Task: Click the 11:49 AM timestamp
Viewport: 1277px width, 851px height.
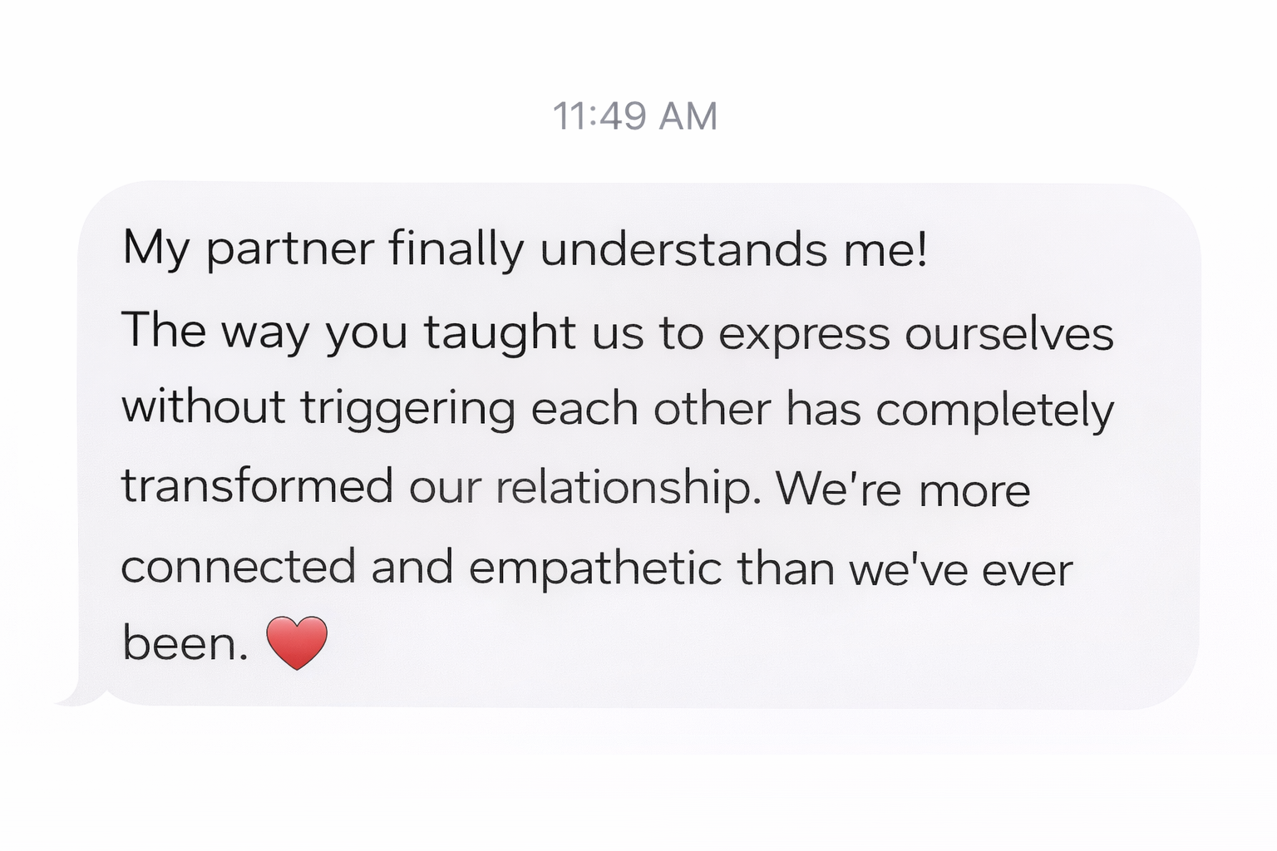Action: [635, 116]
